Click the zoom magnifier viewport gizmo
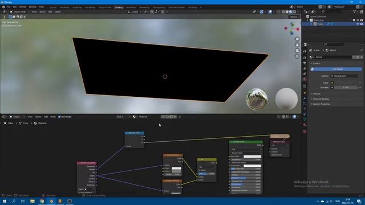Screen dimensions: 365x205 [x=297, y=39]
